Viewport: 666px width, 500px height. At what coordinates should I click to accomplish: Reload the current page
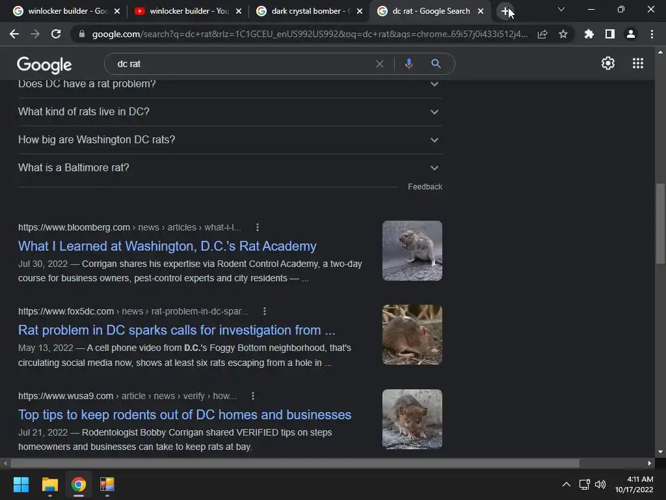coord(56,34)
